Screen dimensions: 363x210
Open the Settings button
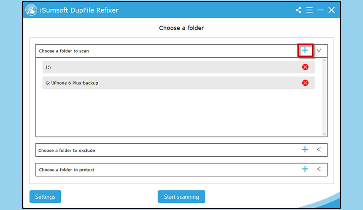click(x=45, y=197)
